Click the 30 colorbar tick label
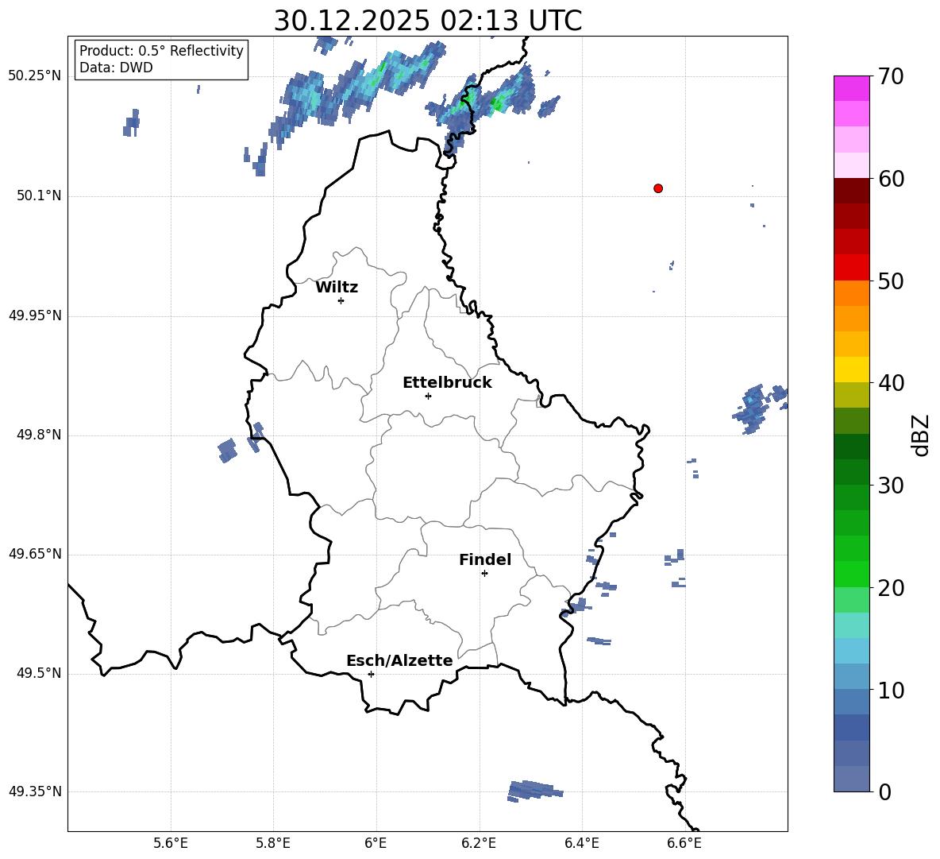The height and width of the screenshot is (859, 940). 891,486
